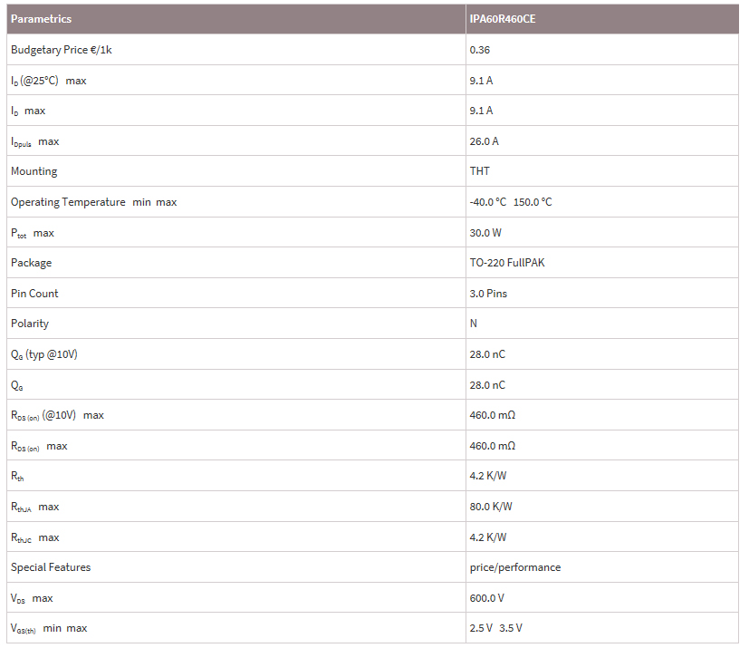Click the price/performance feature value

pos(514,567)
